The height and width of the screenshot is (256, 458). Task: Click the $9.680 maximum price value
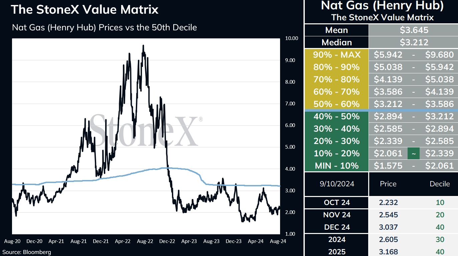tap(439, 55)
